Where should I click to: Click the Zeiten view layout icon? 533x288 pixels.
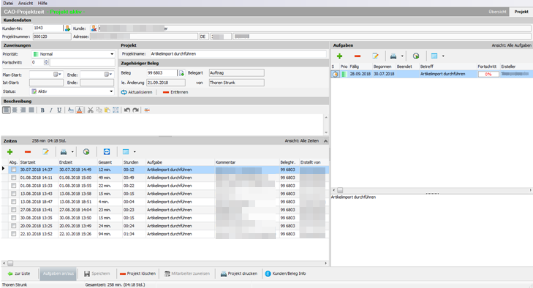coord(126,151)
